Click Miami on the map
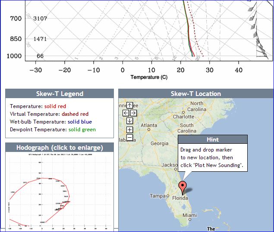 point(190,215)
